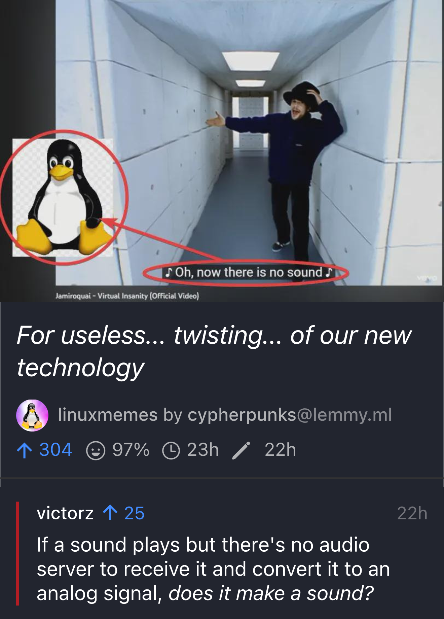Click the 97% upvote ratio
The width and height of the screenshot is (444, 619).
click(131, 450)
